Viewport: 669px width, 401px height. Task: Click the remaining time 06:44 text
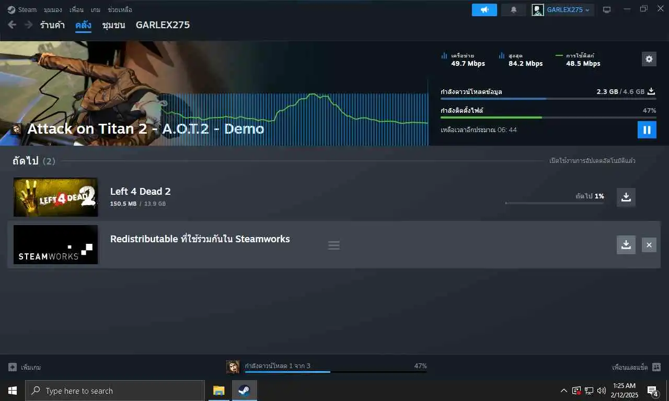pyautogui.click(x=479, y=129)
